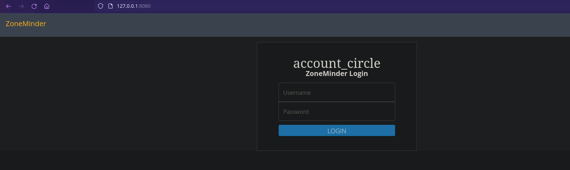Click the browser forward arrow
This screenshot has height=170, width=570.
point(21,6)
